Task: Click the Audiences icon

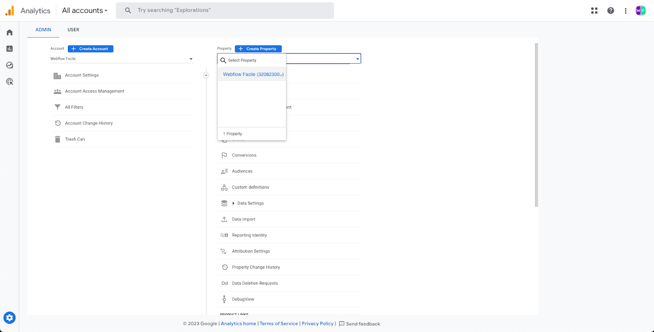Action: tap(224, 171)
